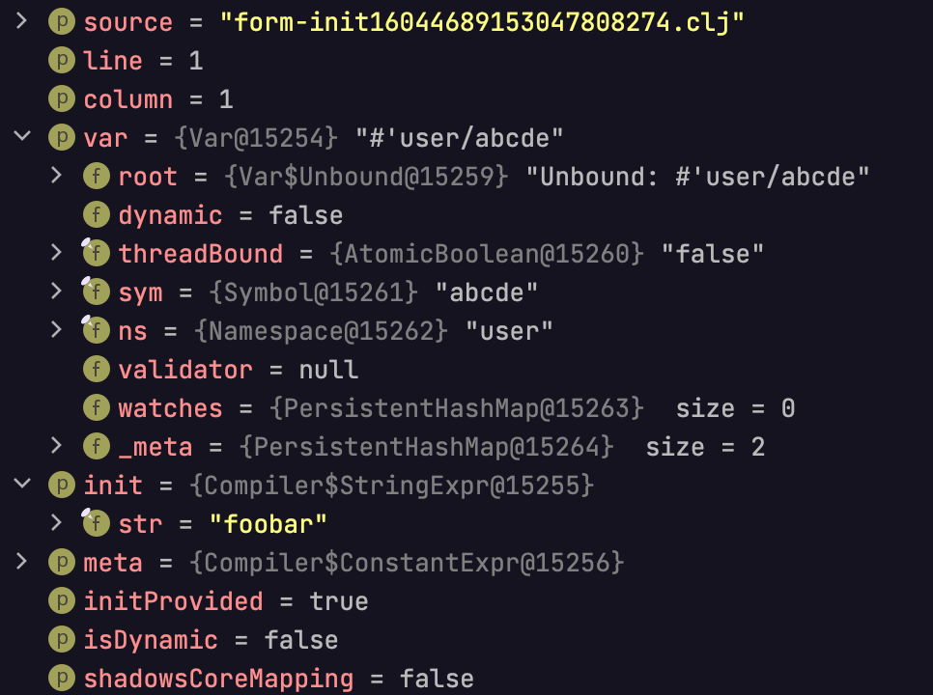Select the str "foobar" value
933x695 pixels.
point(268,524)
